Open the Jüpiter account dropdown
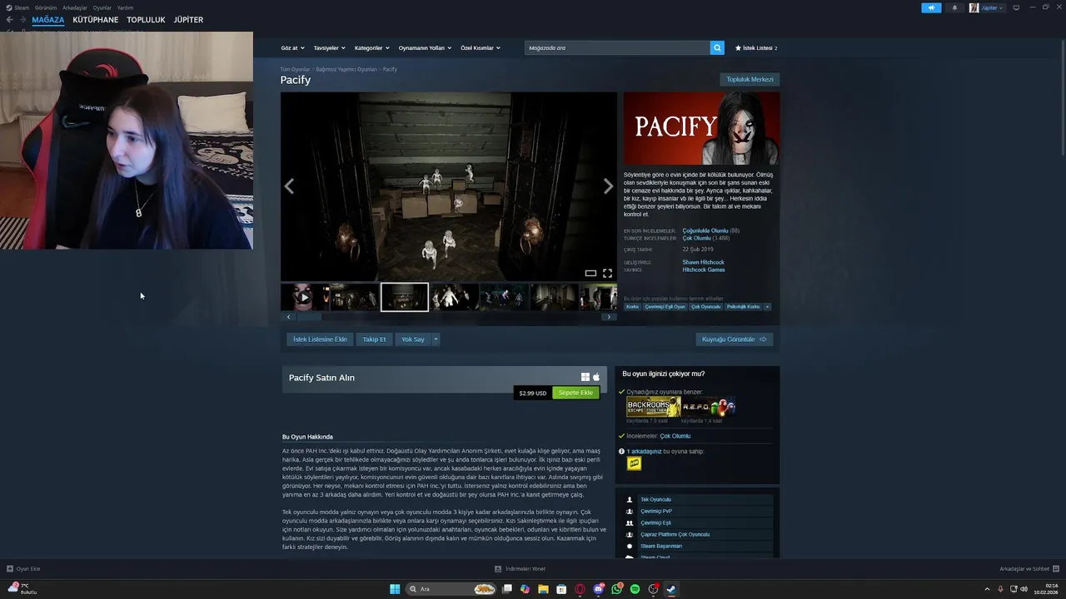The height and width of the screenshot is (599, 1066). [x=987, y=7]
